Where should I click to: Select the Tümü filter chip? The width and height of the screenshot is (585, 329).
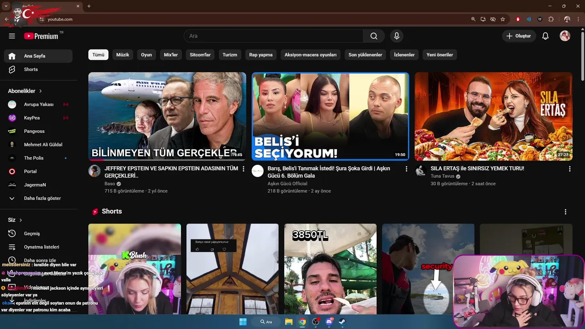pyautogui.click(x=98, y=55)
